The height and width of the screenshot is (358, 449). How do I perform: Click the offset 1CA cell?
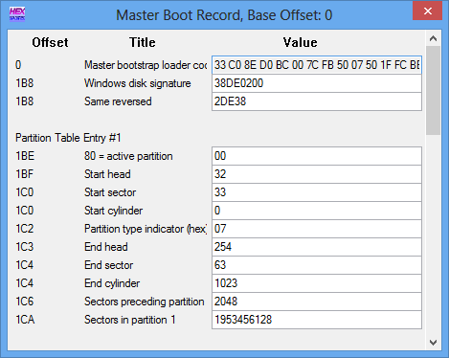click(x=25, y=320)
